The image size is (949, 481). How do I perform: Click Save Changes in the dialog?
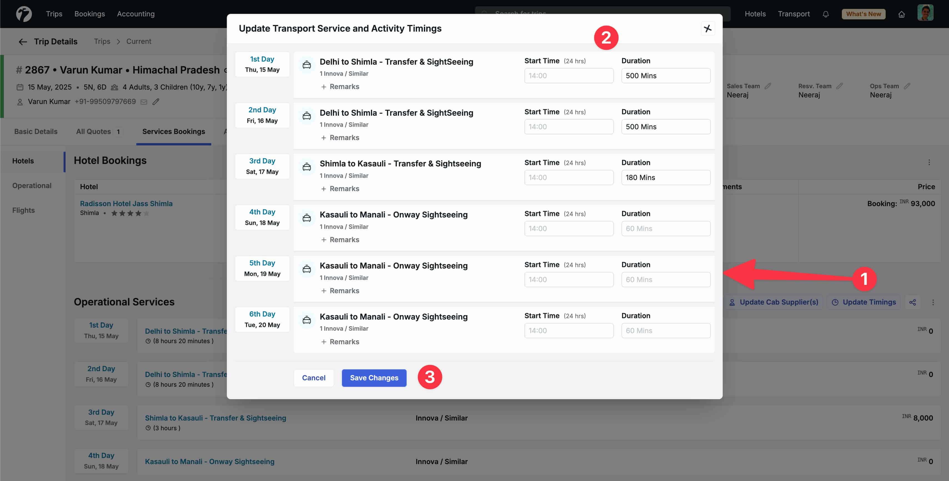click(374, 378)
